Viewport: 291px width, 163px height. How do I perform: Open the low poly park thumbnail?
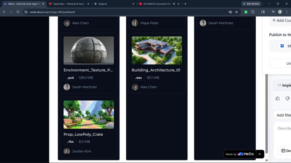click(89, 114)
